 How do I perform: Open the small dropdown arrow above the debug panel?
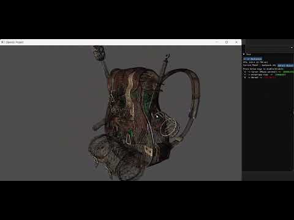click(x=292, y=47)
